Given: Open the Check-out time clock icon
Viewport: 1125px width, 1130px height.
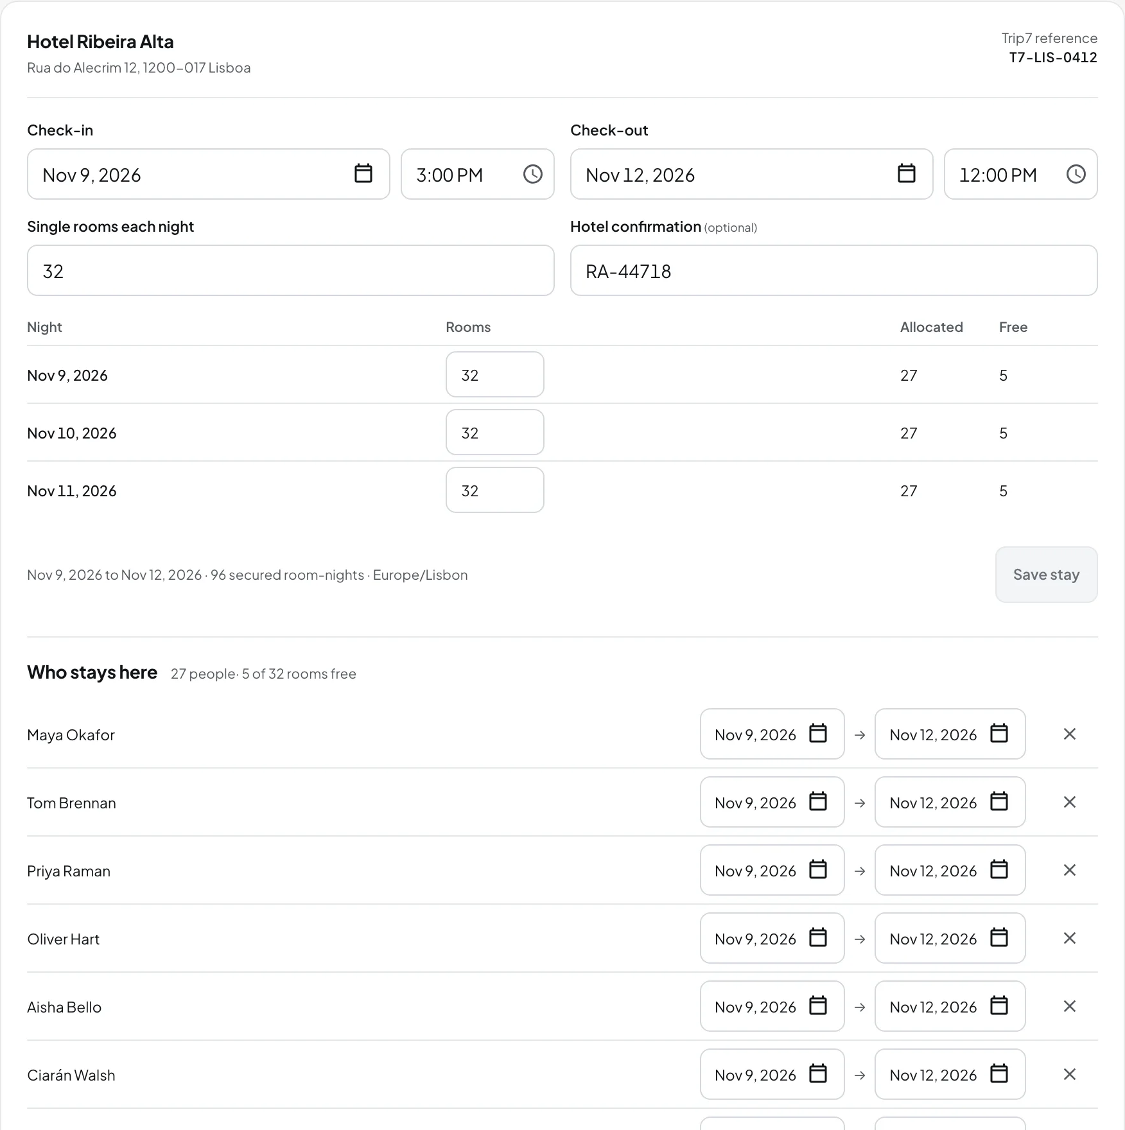Looking at the screenshot, I should (1076, 173).
